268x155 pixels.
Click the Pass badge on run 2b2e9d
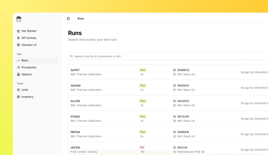(x=143, y=85)
